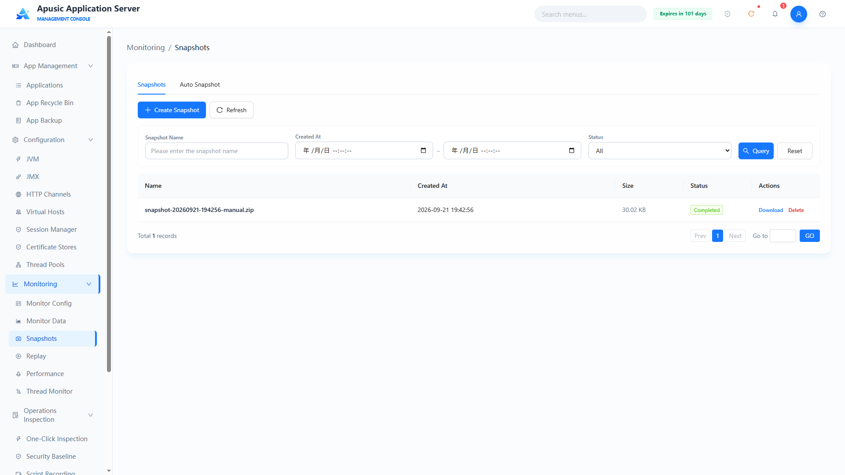Delete the snapshot-20260921 record
The height and width of the screenshot is (475, 845).
(796, 210)
